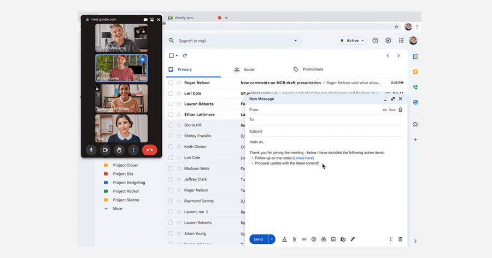Open Google Voice side panel icon
Image resolution: width=492 pixels, height=258 pixels.
pos(415,87)
